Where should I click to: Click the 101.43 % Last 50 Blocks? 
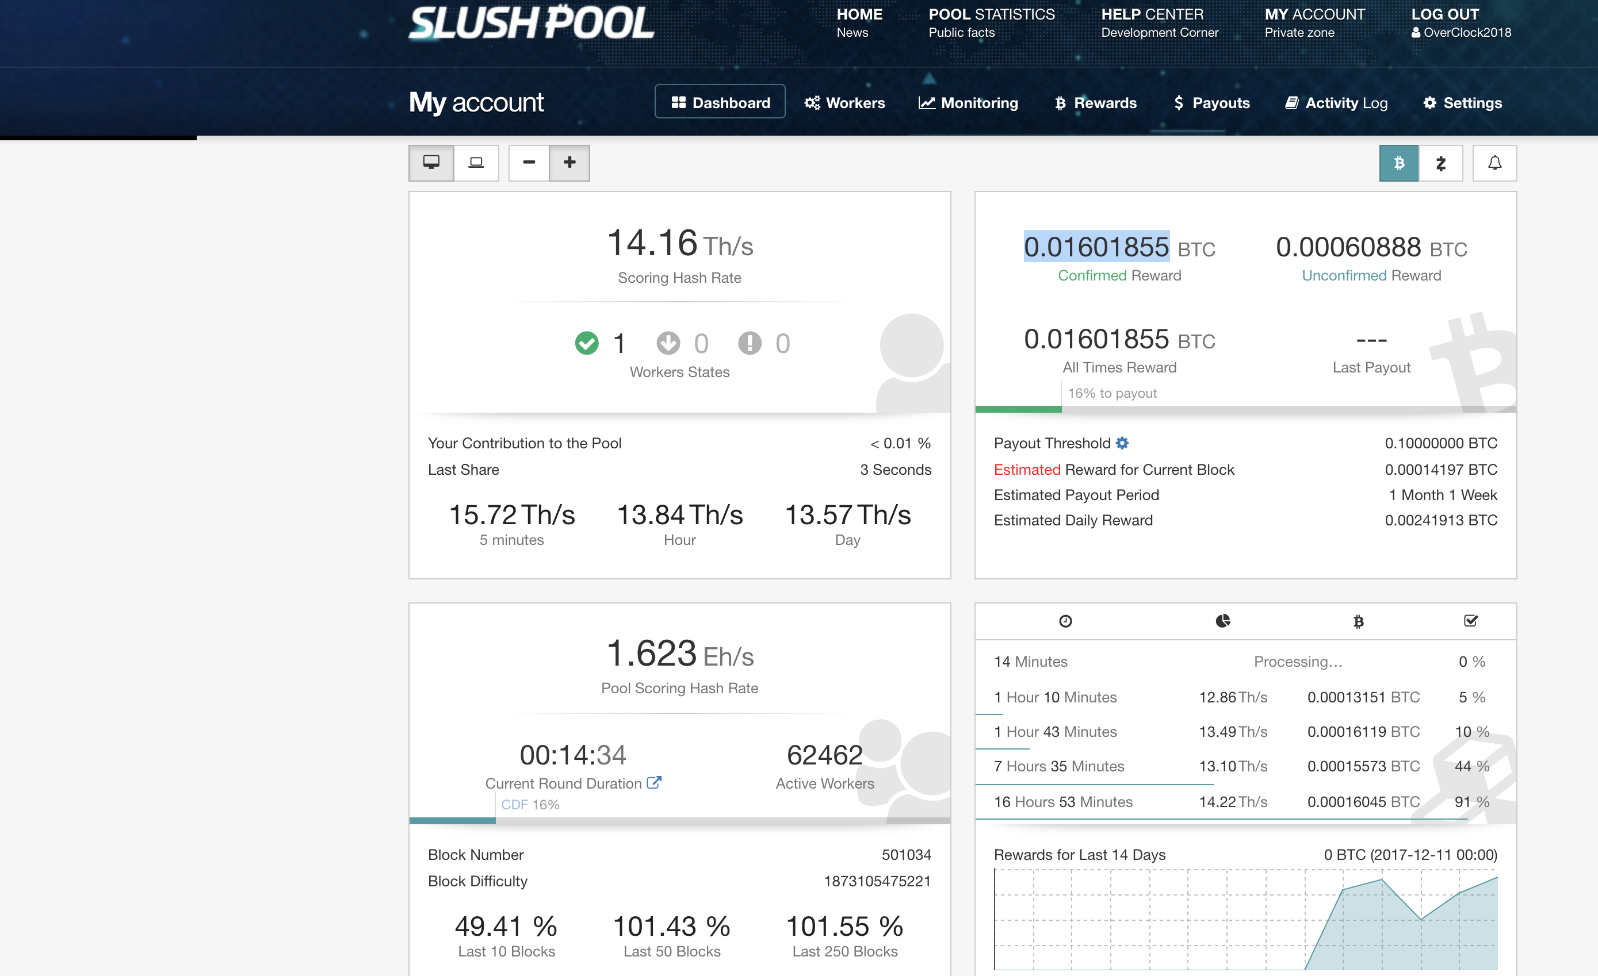pos(672,926)
